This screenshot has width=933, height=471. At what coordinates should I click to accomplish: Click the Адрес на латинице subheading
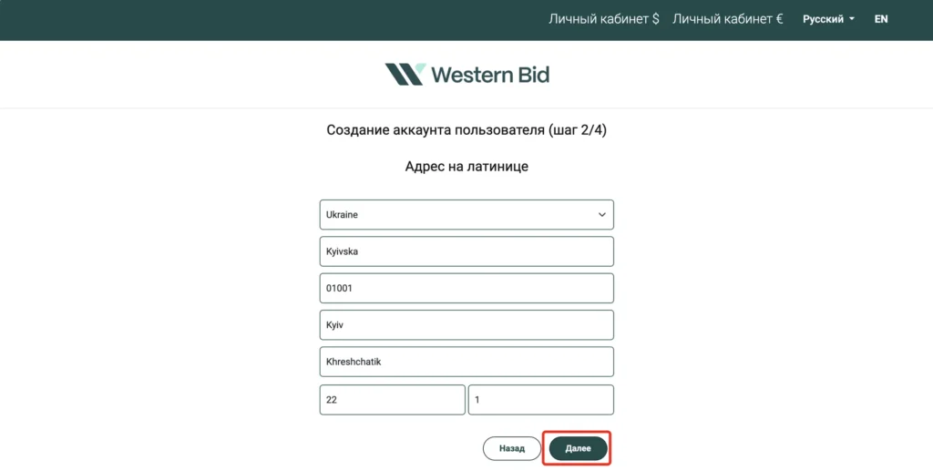(x=466, y=167)
